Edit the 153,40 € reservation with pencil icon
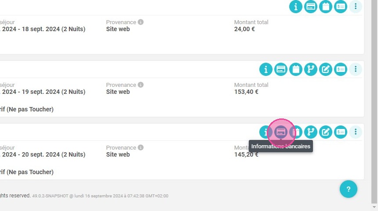Screen dimensions: 378x211 [326, 69]
